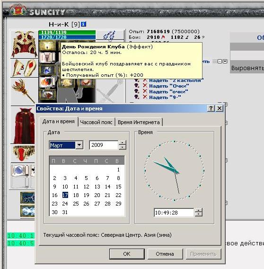This screenshot has width=264, height=269.
Task: Increase the year with the up spinner
Action: coord(122,143)
